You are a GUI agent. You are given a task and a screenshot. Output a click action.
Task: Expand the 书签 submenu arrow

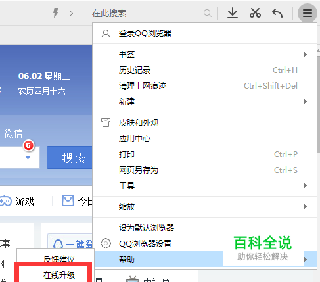(x=306, y=54)
